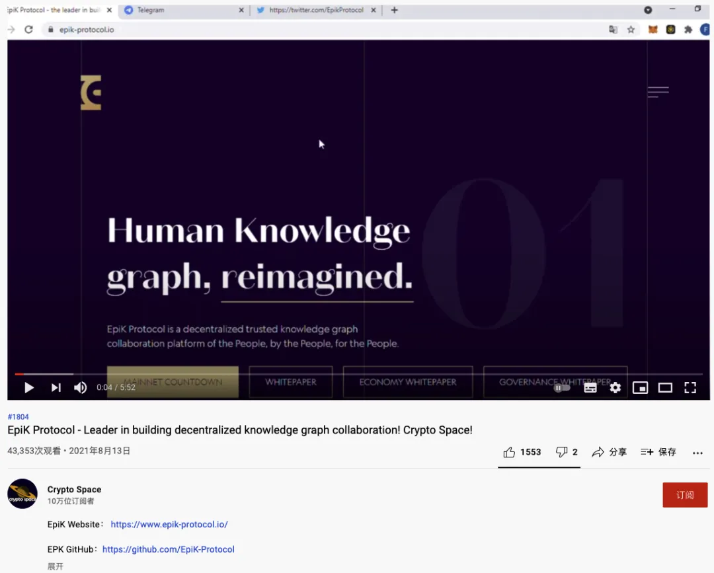View site lock security info

[50, 30]
